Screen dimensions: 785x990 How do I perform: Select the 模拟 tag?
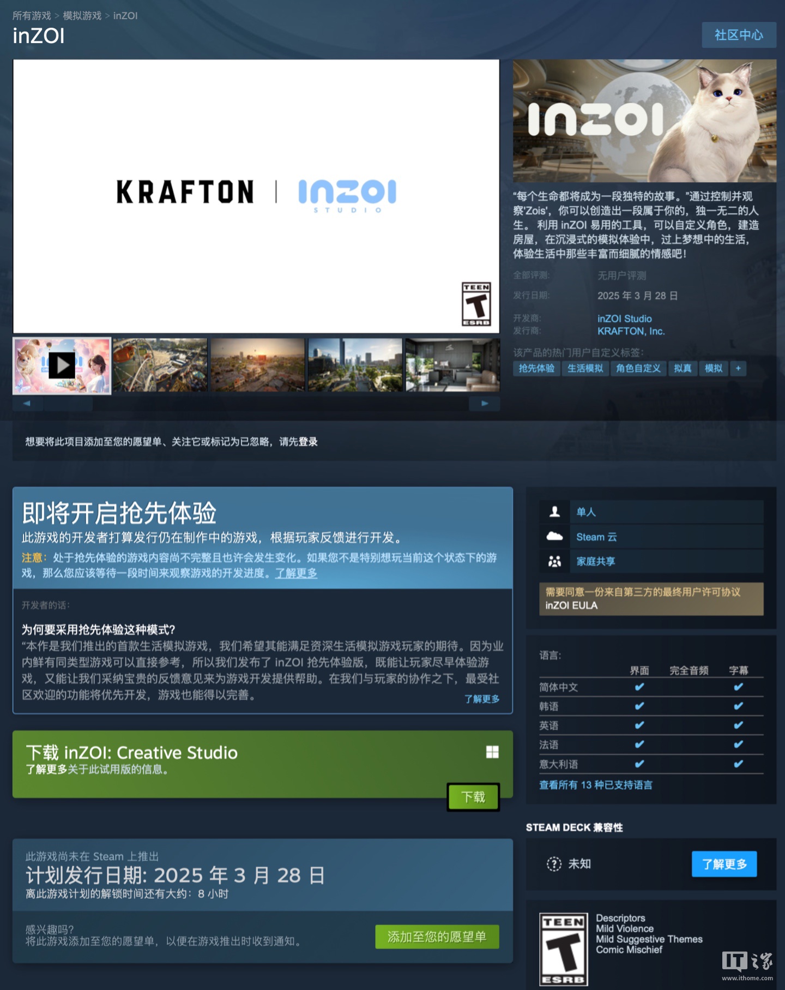pyautogui.click(x=714, y=368)
